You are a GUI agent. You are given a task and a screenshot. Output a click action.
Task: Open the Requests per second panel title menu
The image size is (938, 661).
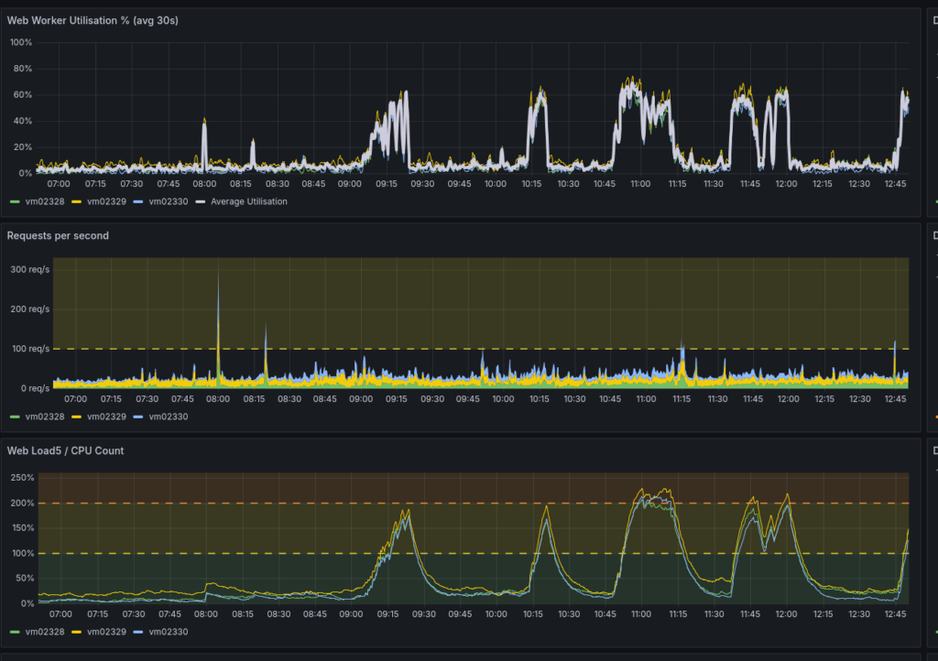pyautogui.click(x=58, y=235)
